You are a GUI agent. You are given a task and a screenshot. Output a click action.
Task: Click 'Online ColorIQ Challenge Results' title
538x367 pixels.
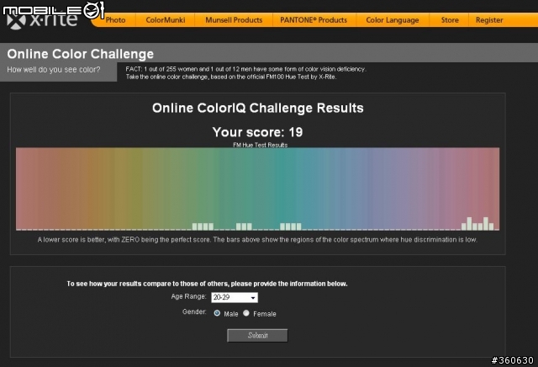pyautogui.click(x=258, y=109)
